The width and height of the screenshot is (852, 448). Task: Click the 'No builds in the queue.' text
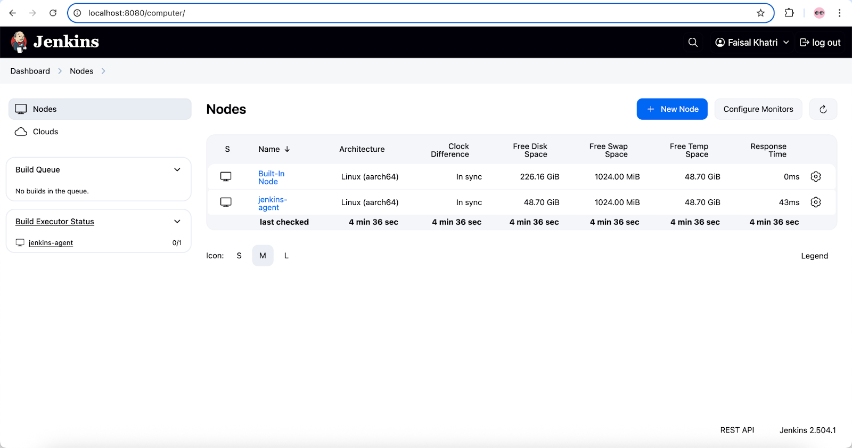[52, 191]
